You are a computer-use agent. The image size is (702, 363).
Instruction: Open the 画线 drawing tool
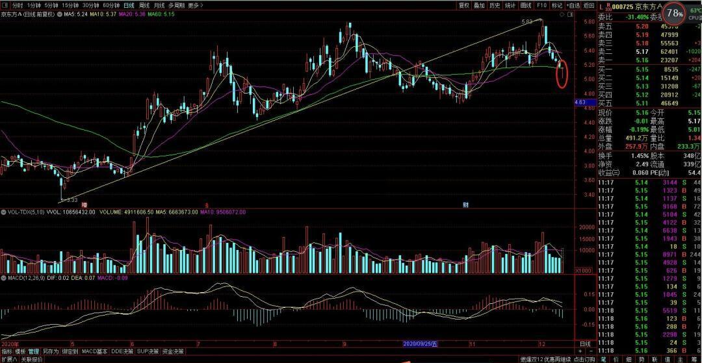pos(526,5)
